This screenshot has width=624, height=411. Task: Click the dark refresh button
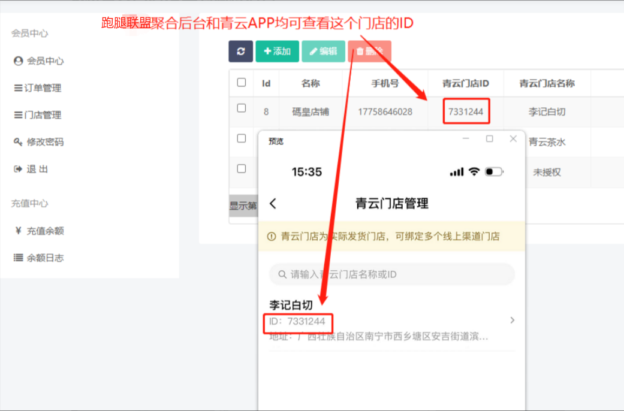pos(240,52)
